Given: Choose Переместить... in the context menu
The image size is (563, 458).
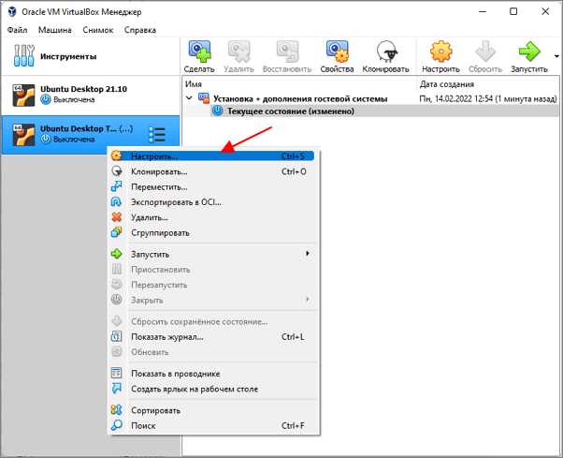Looking at the screenshot, I should (x=213, y=187).
